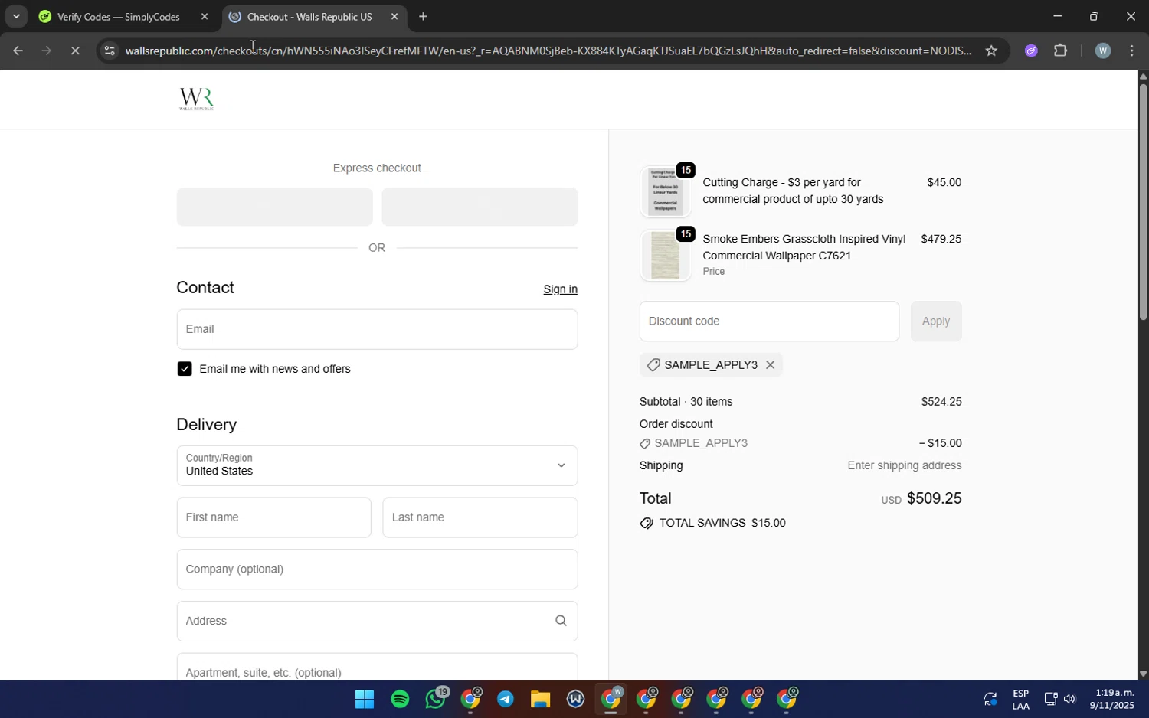Open Telegram from the taskbar

(x=505, y=699)
